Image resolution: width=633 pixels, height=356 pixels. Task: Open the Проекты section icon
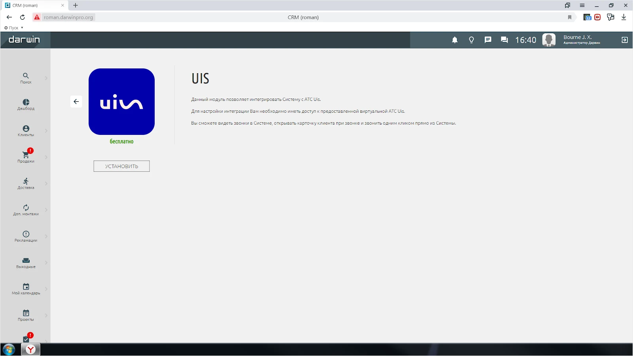pyautogui.click(x=26, y=313)
